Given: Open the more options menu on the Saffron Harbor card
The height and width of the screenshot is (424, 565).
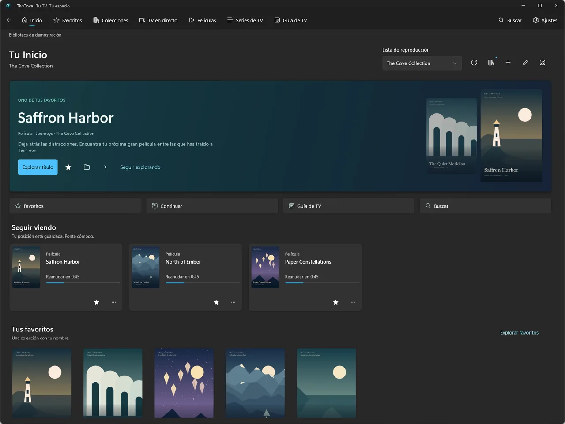Looking at the screenshot, I should (x=114, y=302).
